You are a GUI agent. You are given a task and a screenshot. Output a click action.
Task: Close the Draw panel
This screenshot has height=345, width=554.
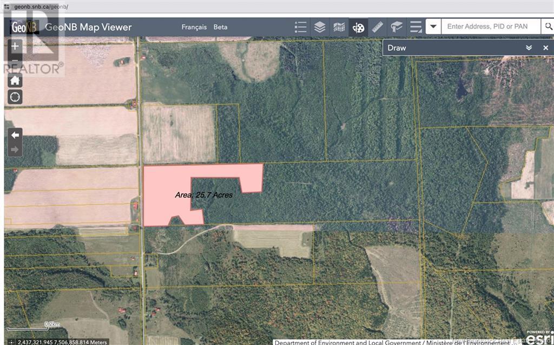coord(545,48)
